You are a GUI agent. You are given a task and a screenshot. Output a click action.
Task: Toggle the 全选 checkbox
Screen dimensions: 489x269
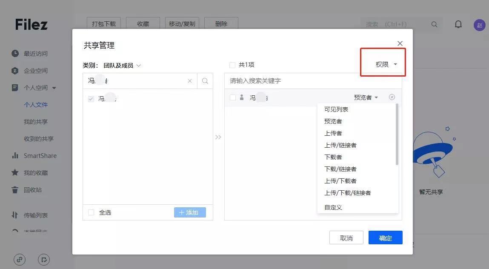[x=91, y=212]
